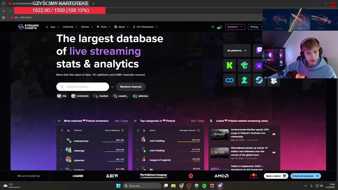Read IShowSpeed picked up followers article

[x=249, y=151]
